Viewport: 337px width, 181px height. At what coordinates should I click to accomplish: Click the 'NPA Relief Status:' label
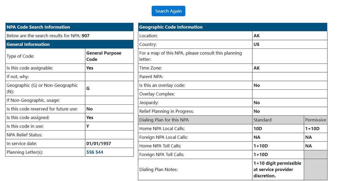24,135
